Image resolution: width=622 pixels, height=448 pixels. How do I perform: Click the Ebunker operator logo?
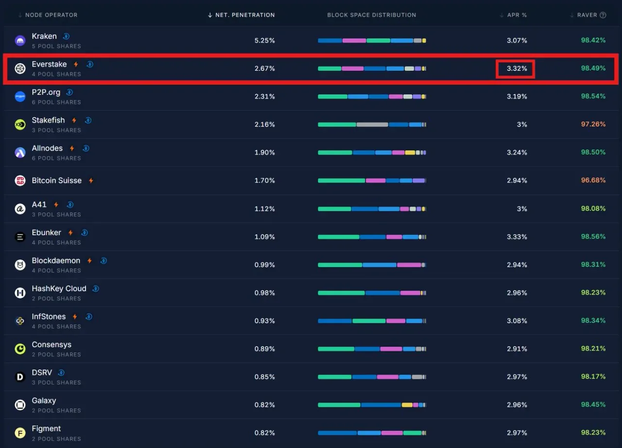tap(20, 237)
